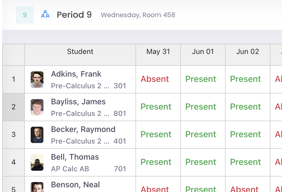Open Neal Benson's profile photo
The width and height of the screenshot is (282, 192).
(37, 187)
